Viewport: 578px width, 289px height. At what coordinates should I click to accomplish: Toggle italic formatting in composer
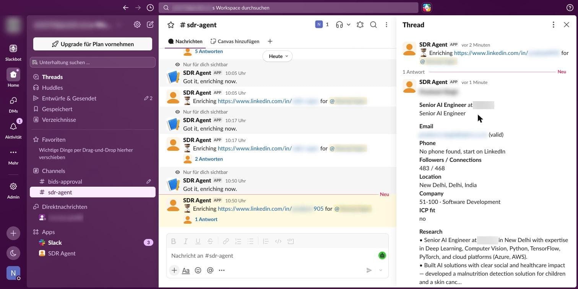186,241
